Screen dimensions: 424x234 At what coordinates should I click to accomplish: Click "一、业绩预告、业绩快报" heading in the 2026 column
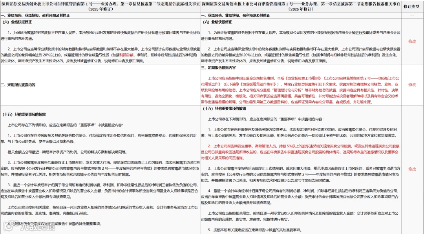pyautogui.click(x=236, y=16)
